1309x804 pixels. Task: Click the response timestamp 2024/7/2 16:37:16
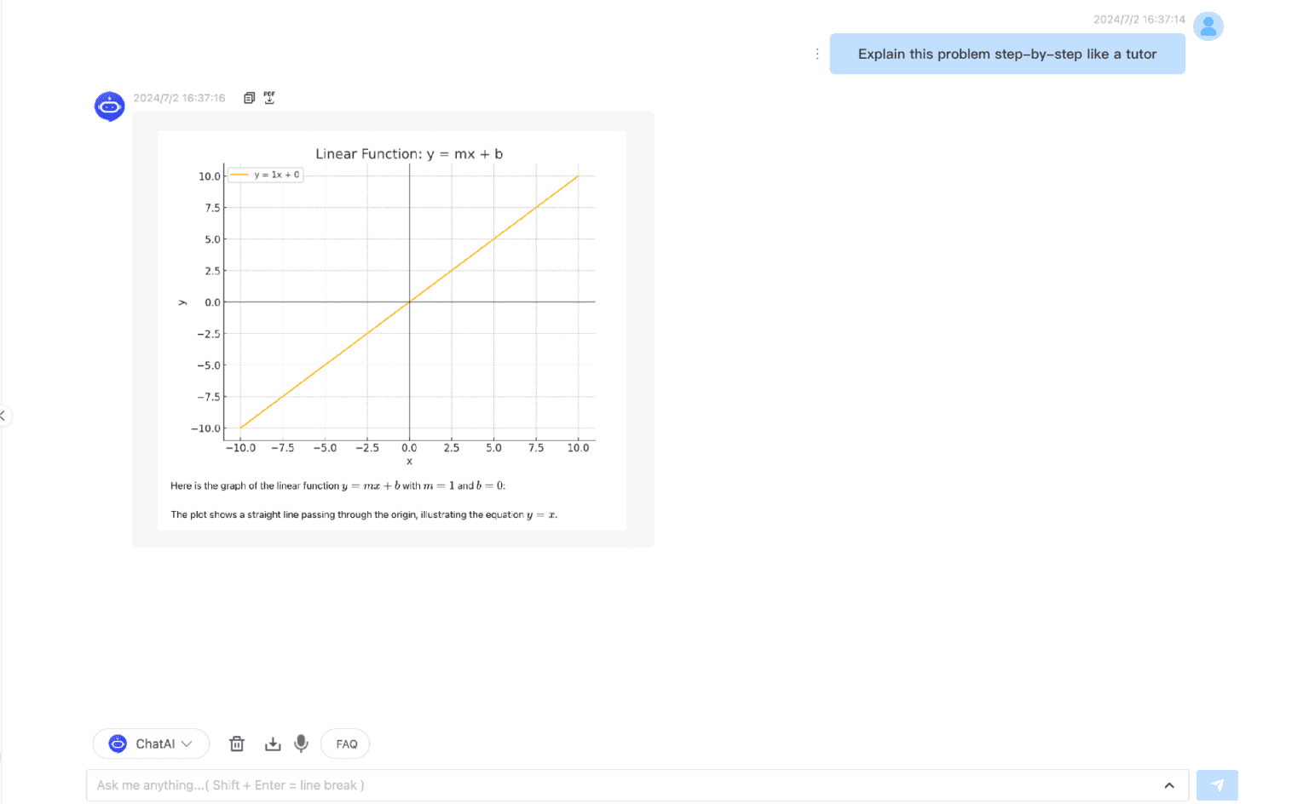[x=179, y=98]
